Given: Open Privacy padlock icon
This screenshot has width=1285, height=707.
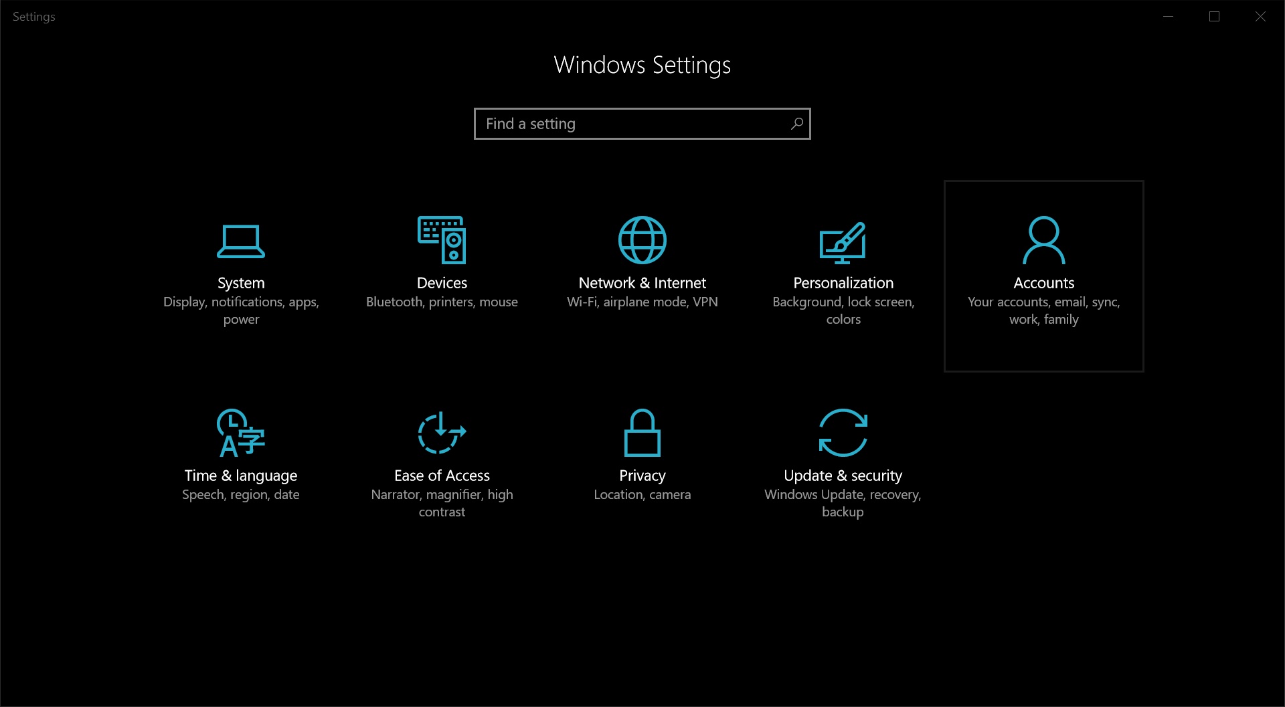Looking at the screenshot, I should coord(642,433).
